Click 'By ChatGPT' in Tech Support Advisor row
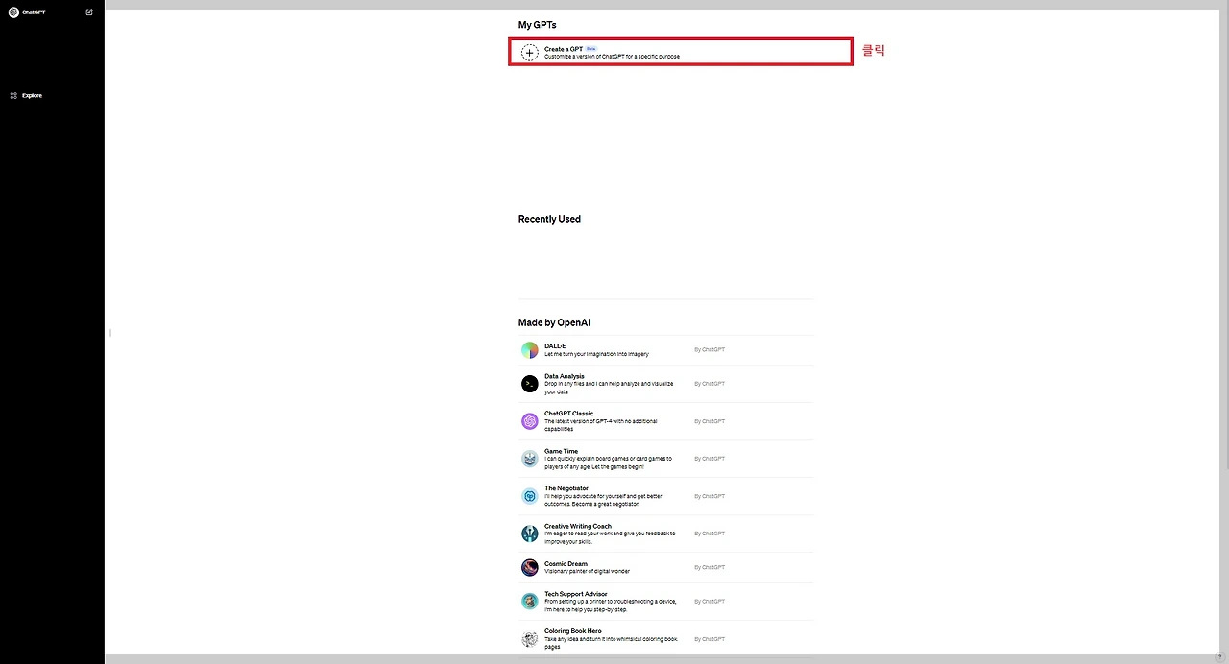The height and width of the screenshot is (664, 1229). (710, 602)
